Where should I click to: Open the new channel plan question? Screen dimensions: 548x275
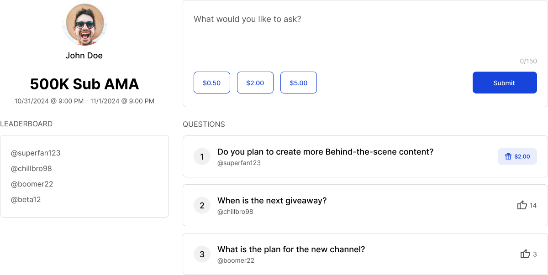[x=291, y=249]
